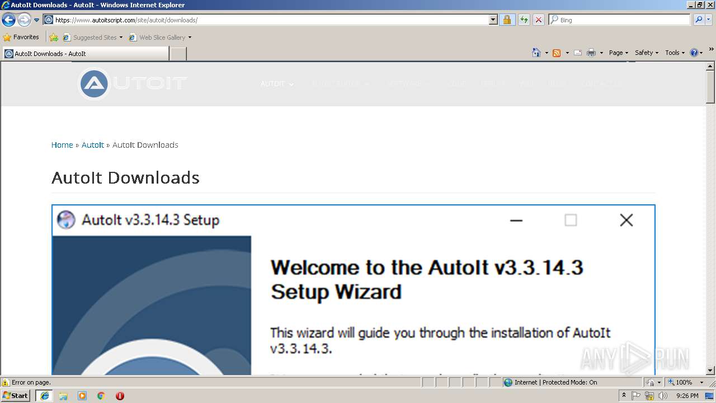
Task: Click Internet Protected Mode status text
Action: point(555,383)
